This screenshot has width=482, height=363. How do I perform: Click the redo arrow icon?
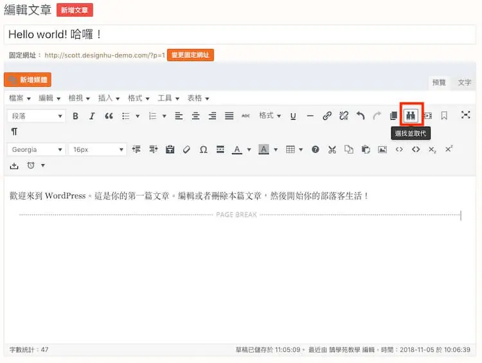377,116
